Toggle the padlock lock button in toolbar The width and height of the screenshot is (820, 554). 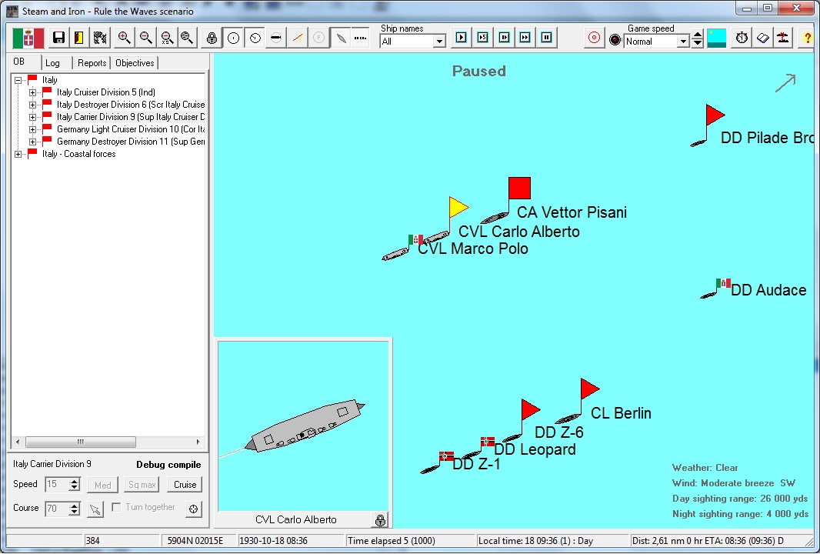coord(212,38)
